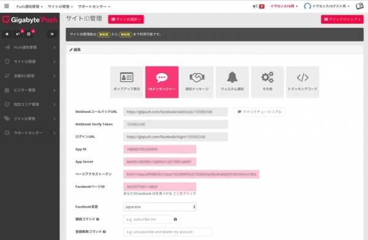This screenshot has height=240, width=368.
Task: Click the Gigabyte Push logo
Action: 30,20
